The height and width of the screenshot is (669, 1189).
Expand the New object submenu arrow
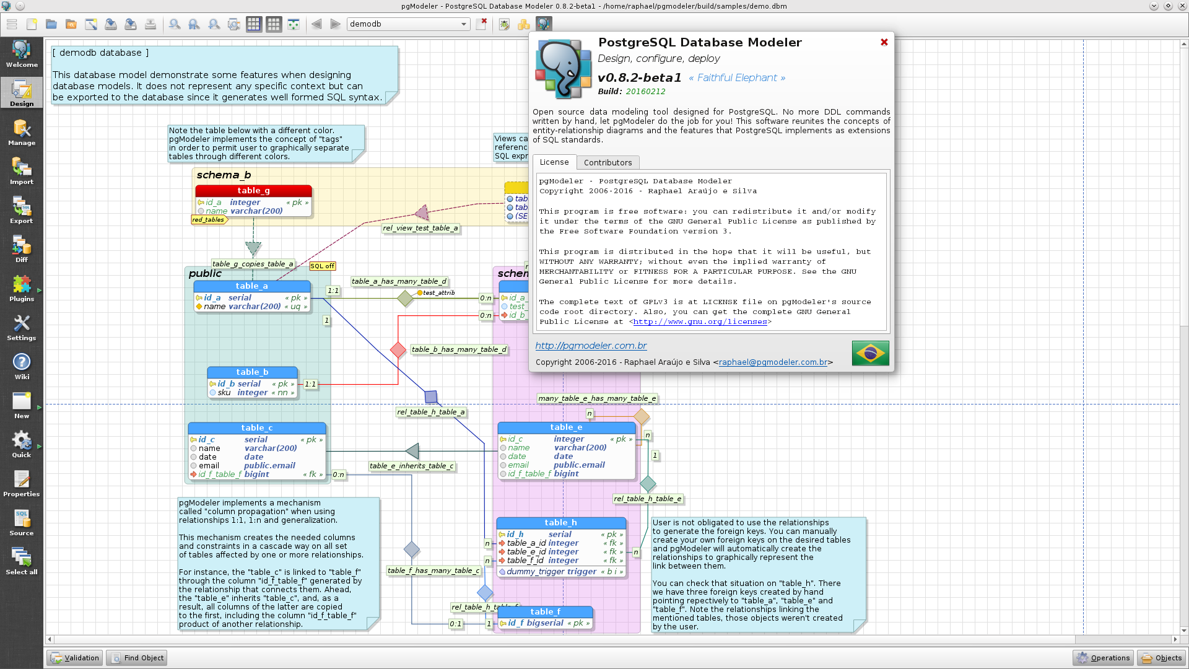pyautogui.click(x=40, y=407)
